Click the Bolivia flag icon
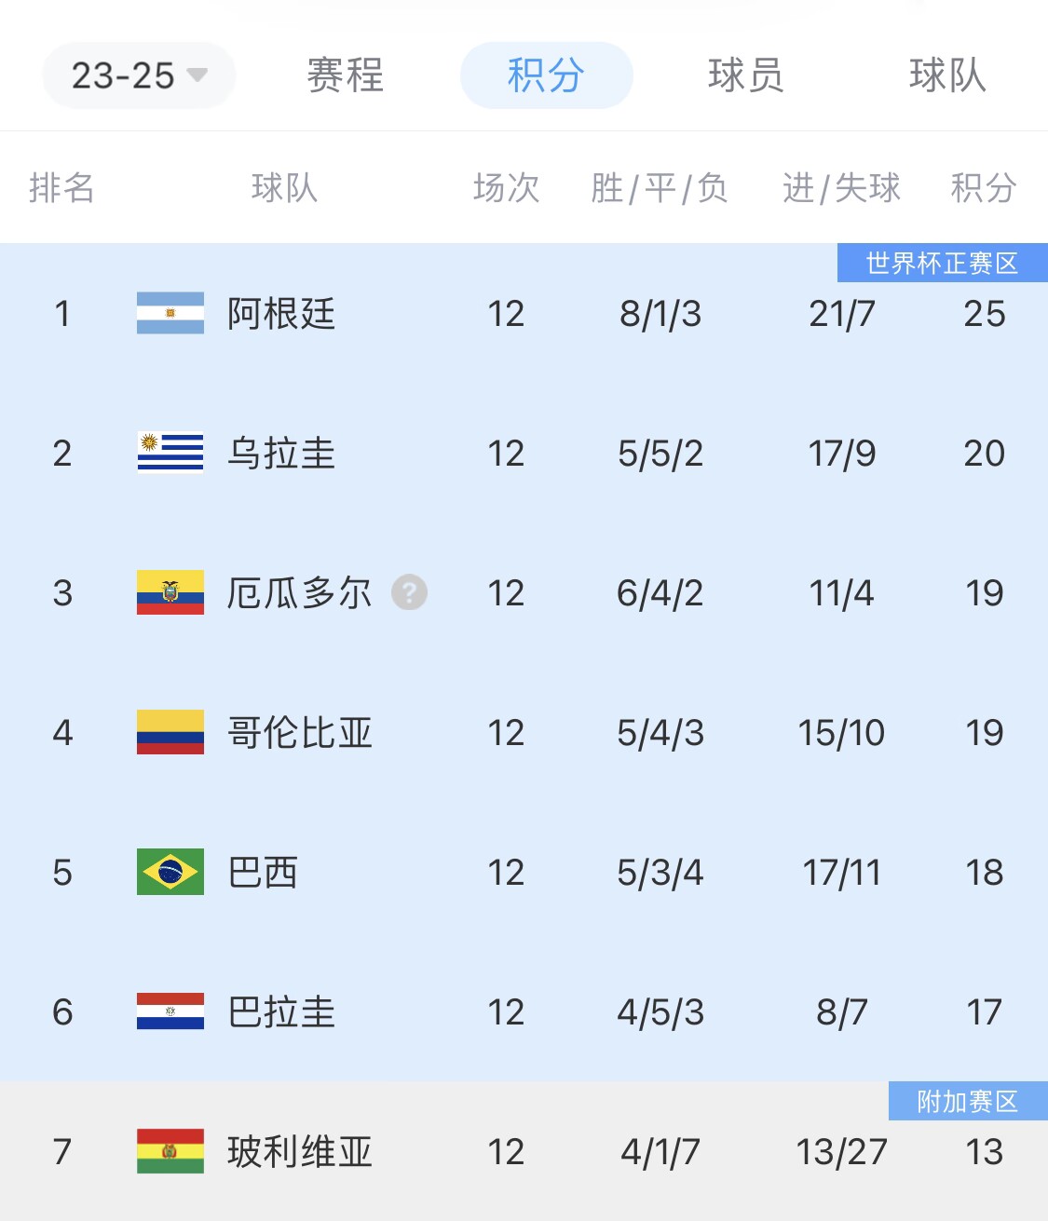1048x1221 pixels. (170, 1152)
